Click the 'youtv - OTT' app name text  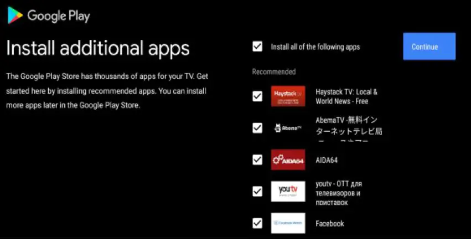click(339, 193)
